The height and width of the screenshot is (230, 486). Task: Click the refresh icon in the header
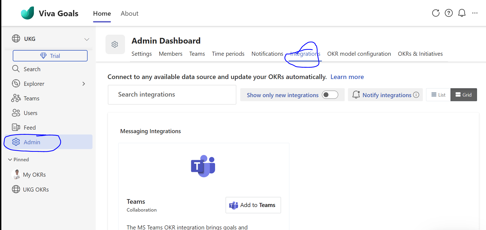(x=436, y=13)
